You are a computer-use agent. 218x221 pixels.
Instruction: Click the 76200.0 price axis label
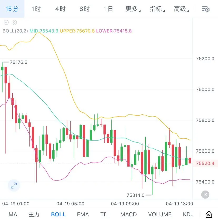point(205,59)
